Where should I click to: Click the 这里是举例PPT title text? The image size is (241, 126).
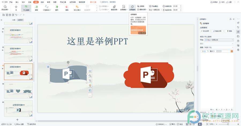(x=97, y=41)
